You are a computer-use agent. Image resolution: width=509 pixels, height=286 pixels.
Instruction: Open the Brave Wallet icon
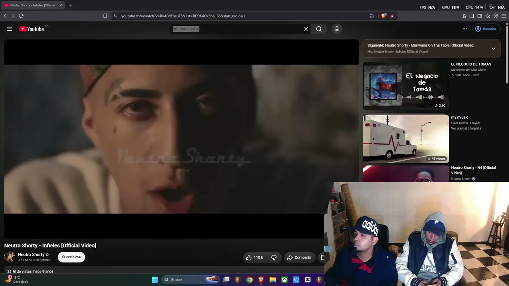480,16
